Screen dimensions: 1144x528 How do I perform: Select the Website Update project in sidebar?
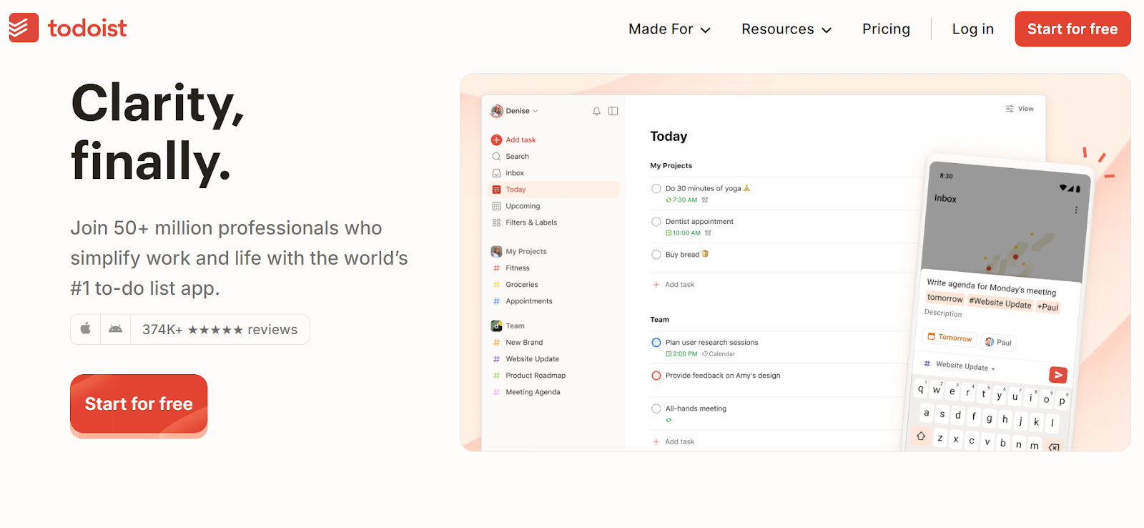click(x=533, y=359)
